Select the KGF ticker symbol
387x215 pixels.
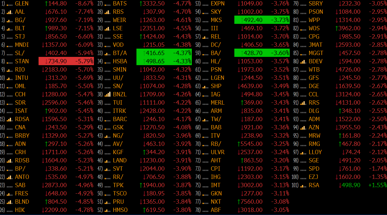coord(118,152)
